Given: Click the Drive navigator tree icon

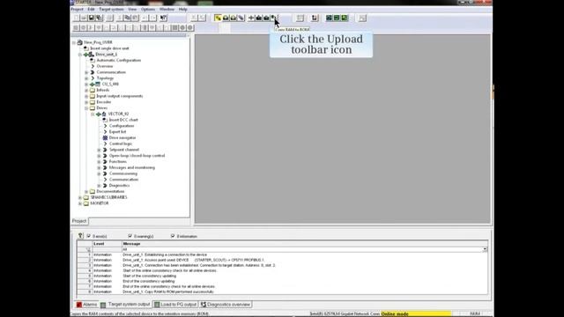Looking at the screenshot, I should 105,137.
